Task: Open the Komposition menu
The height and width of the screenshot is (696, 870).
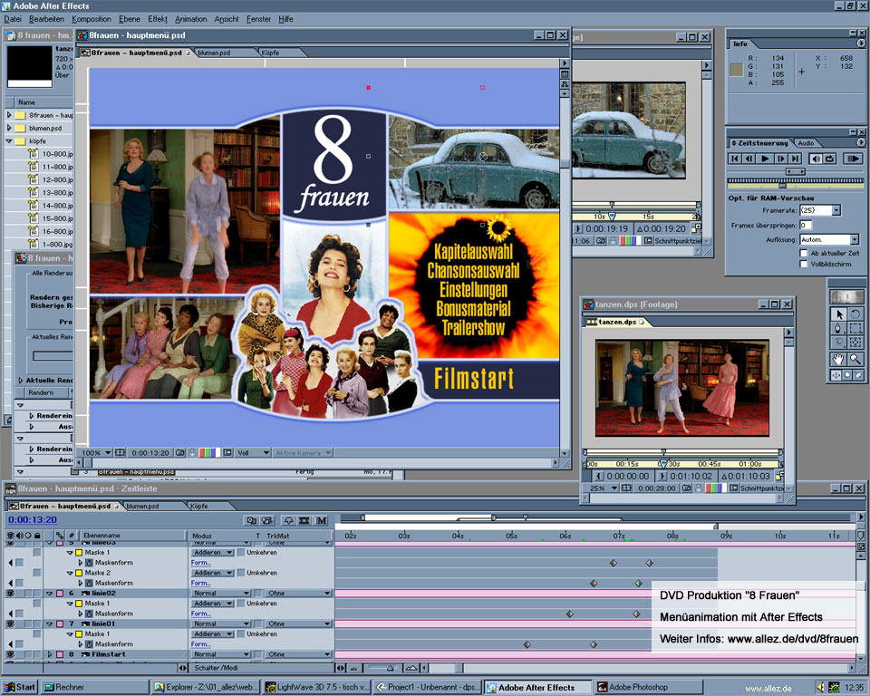Action: 92,19
